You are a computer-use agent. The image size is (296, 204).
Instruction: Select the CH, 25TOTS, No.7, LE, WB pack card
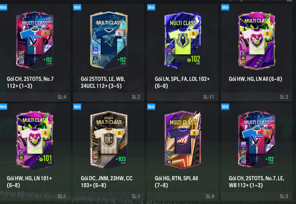(x=257, y=140)
